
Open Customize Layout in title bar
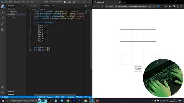pyautogui.click(x=74, y=2)
